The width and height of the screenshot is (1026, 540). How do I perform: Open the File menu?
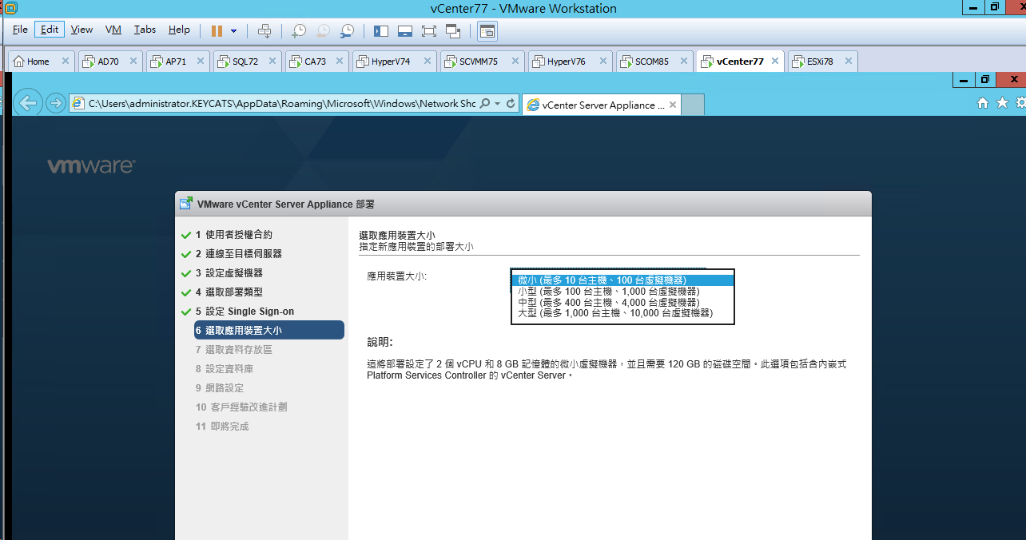coord(20,30)
